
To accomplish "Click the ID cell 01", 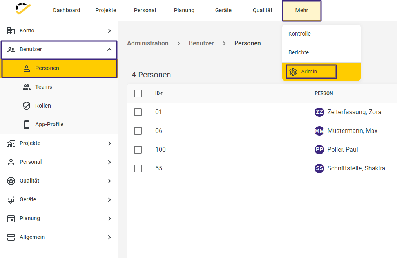I will [x=158, y=112].
